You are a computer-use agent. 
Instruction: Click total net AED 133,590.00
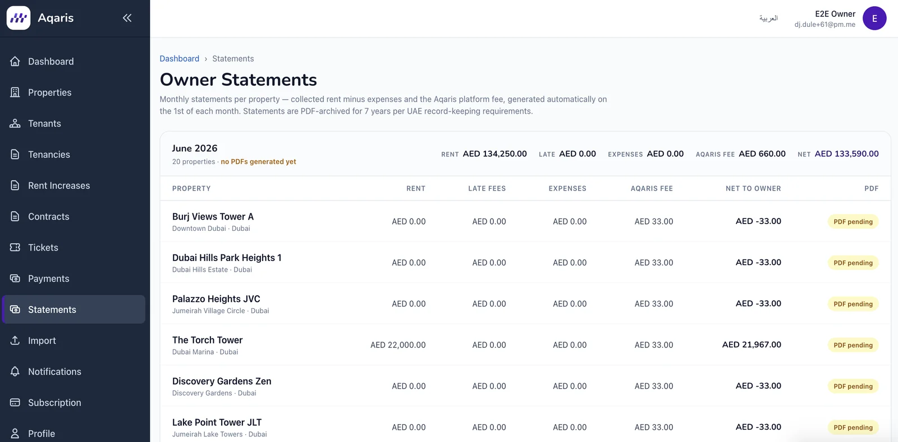pyautogui.click(x=846, y=153)
